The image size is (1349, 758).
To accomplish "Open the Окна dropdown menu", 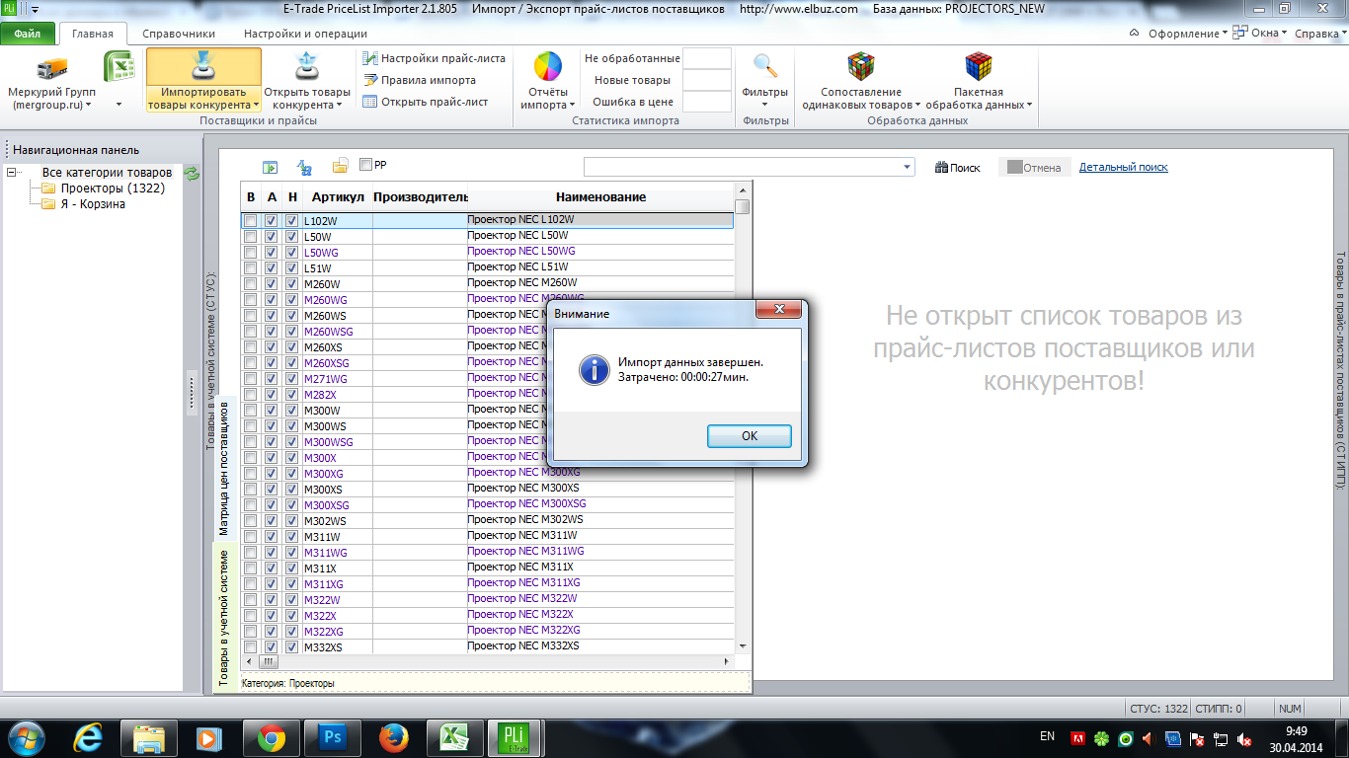I will click(x=1262, y=34).
